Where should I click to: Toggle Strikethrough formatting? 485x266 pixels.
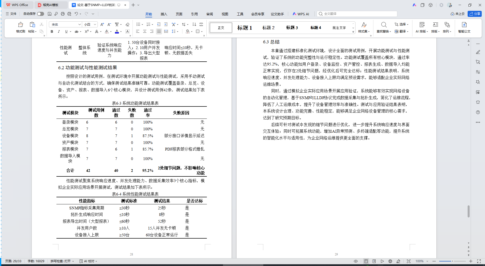coord(77,31)
